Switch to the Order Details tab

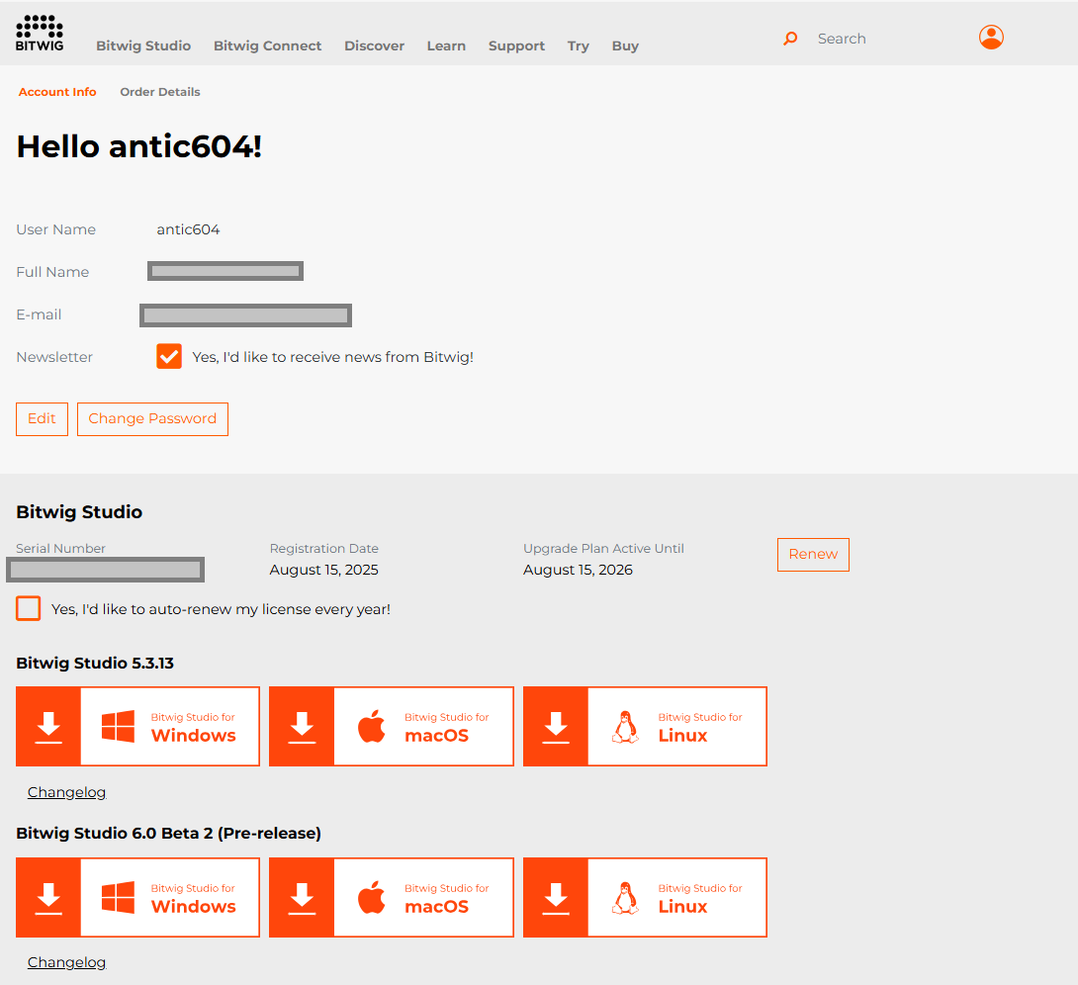pyautogui.click(x=160, y=92)
